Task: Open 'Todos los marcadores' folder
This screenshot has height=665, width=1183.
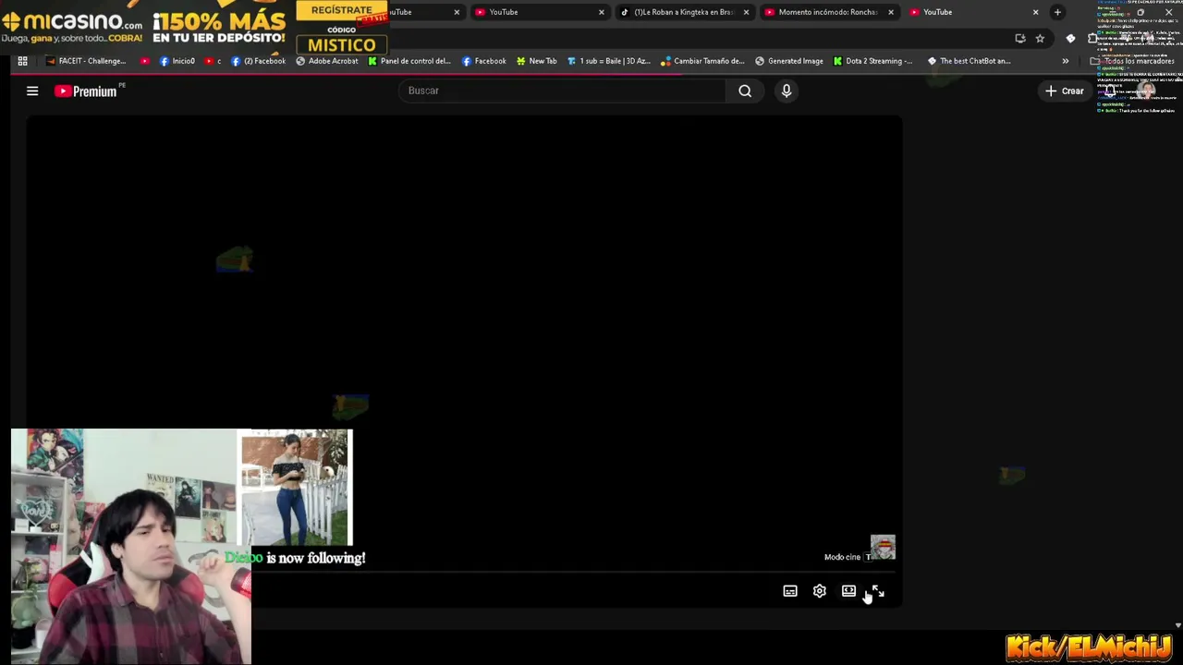Action: tap(1134, 61)
